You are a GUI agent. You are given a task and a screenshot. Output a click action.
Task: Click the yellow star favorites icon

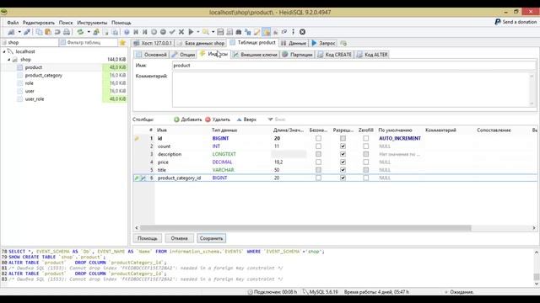[x=122, y=43]
